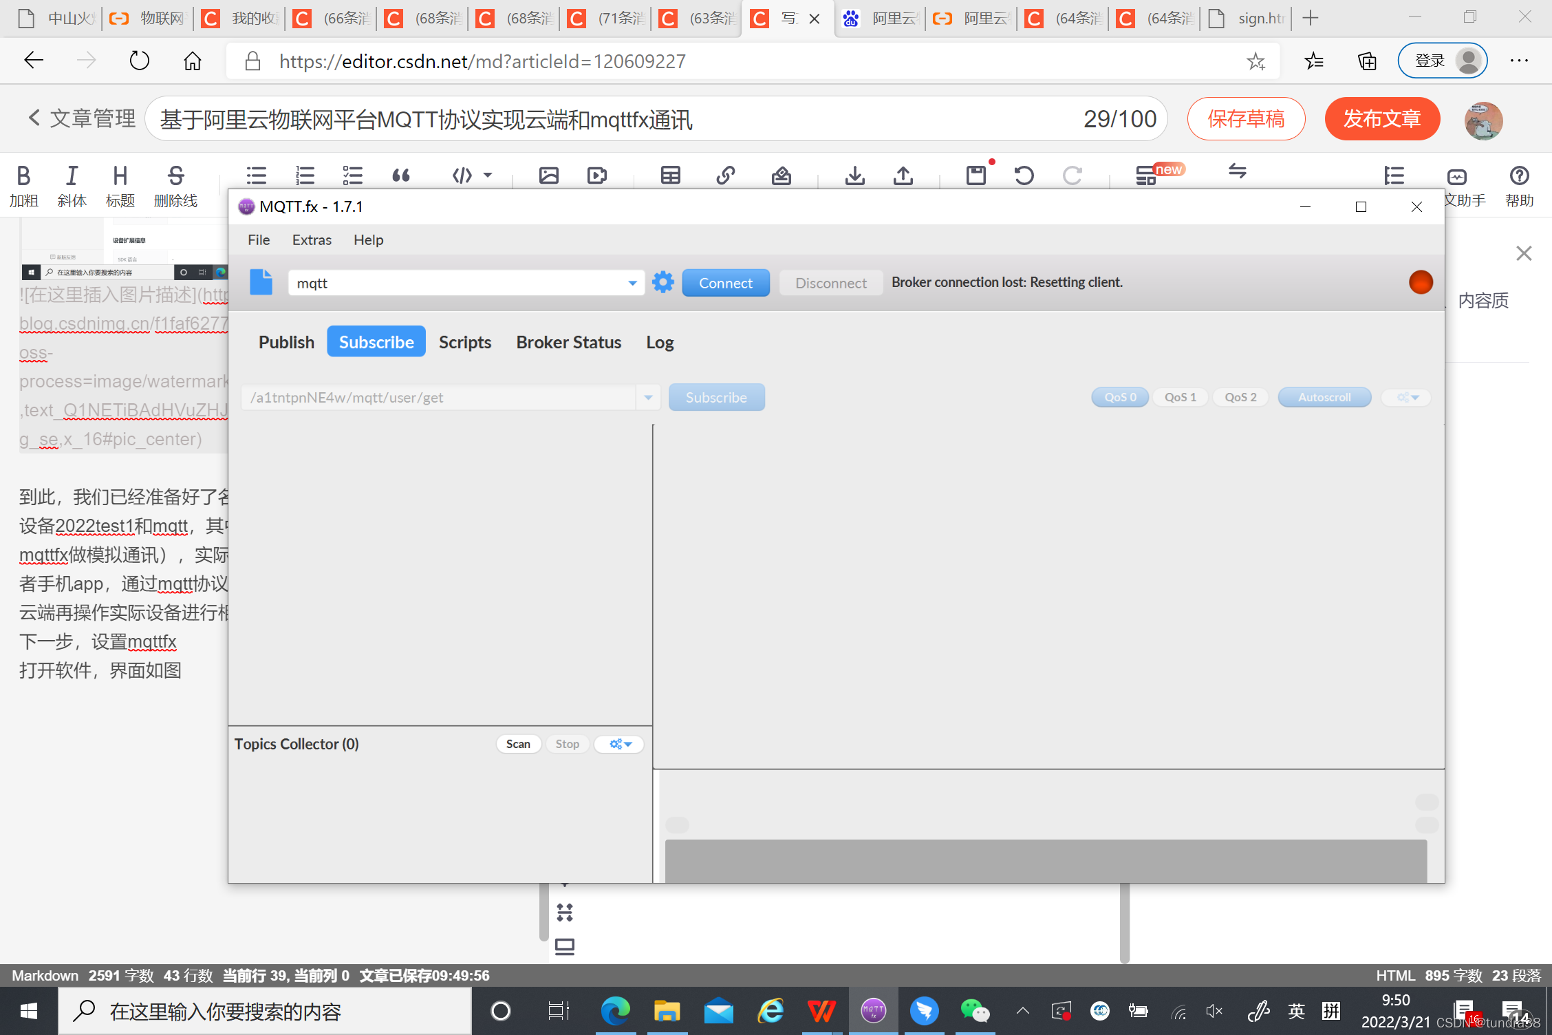
Task: Insert table in CSDN editor
Action: (x=670, y=176)
